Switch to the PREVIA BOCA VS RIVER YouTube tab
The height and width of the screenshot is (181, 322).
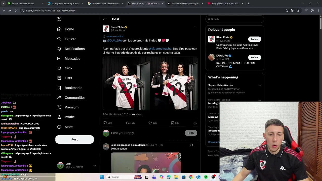click(x=225, y=4)
